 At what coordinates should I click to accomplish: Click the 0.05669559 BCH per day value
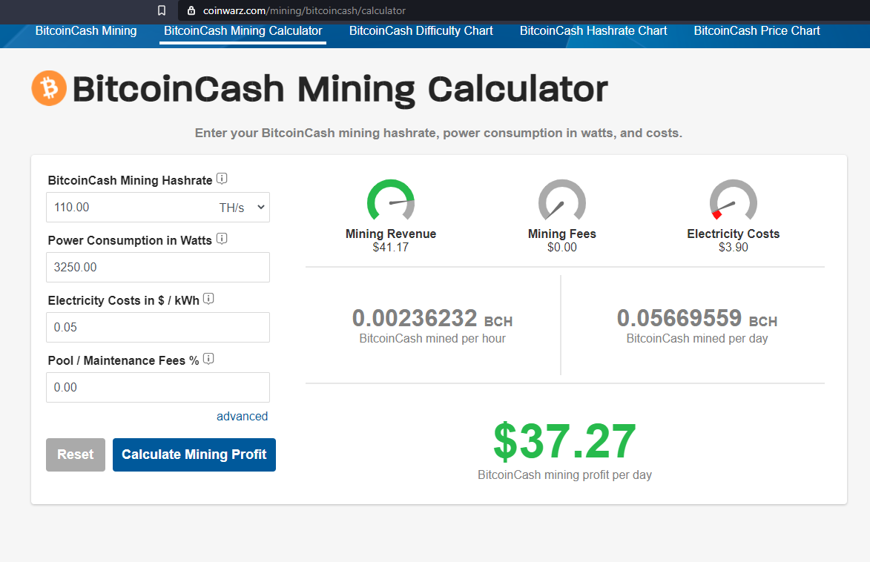[697, 319]
